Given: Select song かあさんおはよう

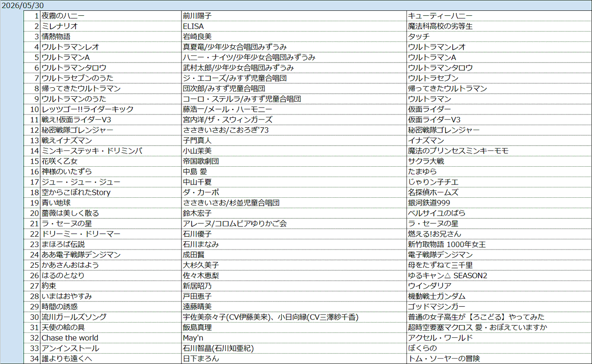Looking at the screenshot, I should tap(70, 264).
